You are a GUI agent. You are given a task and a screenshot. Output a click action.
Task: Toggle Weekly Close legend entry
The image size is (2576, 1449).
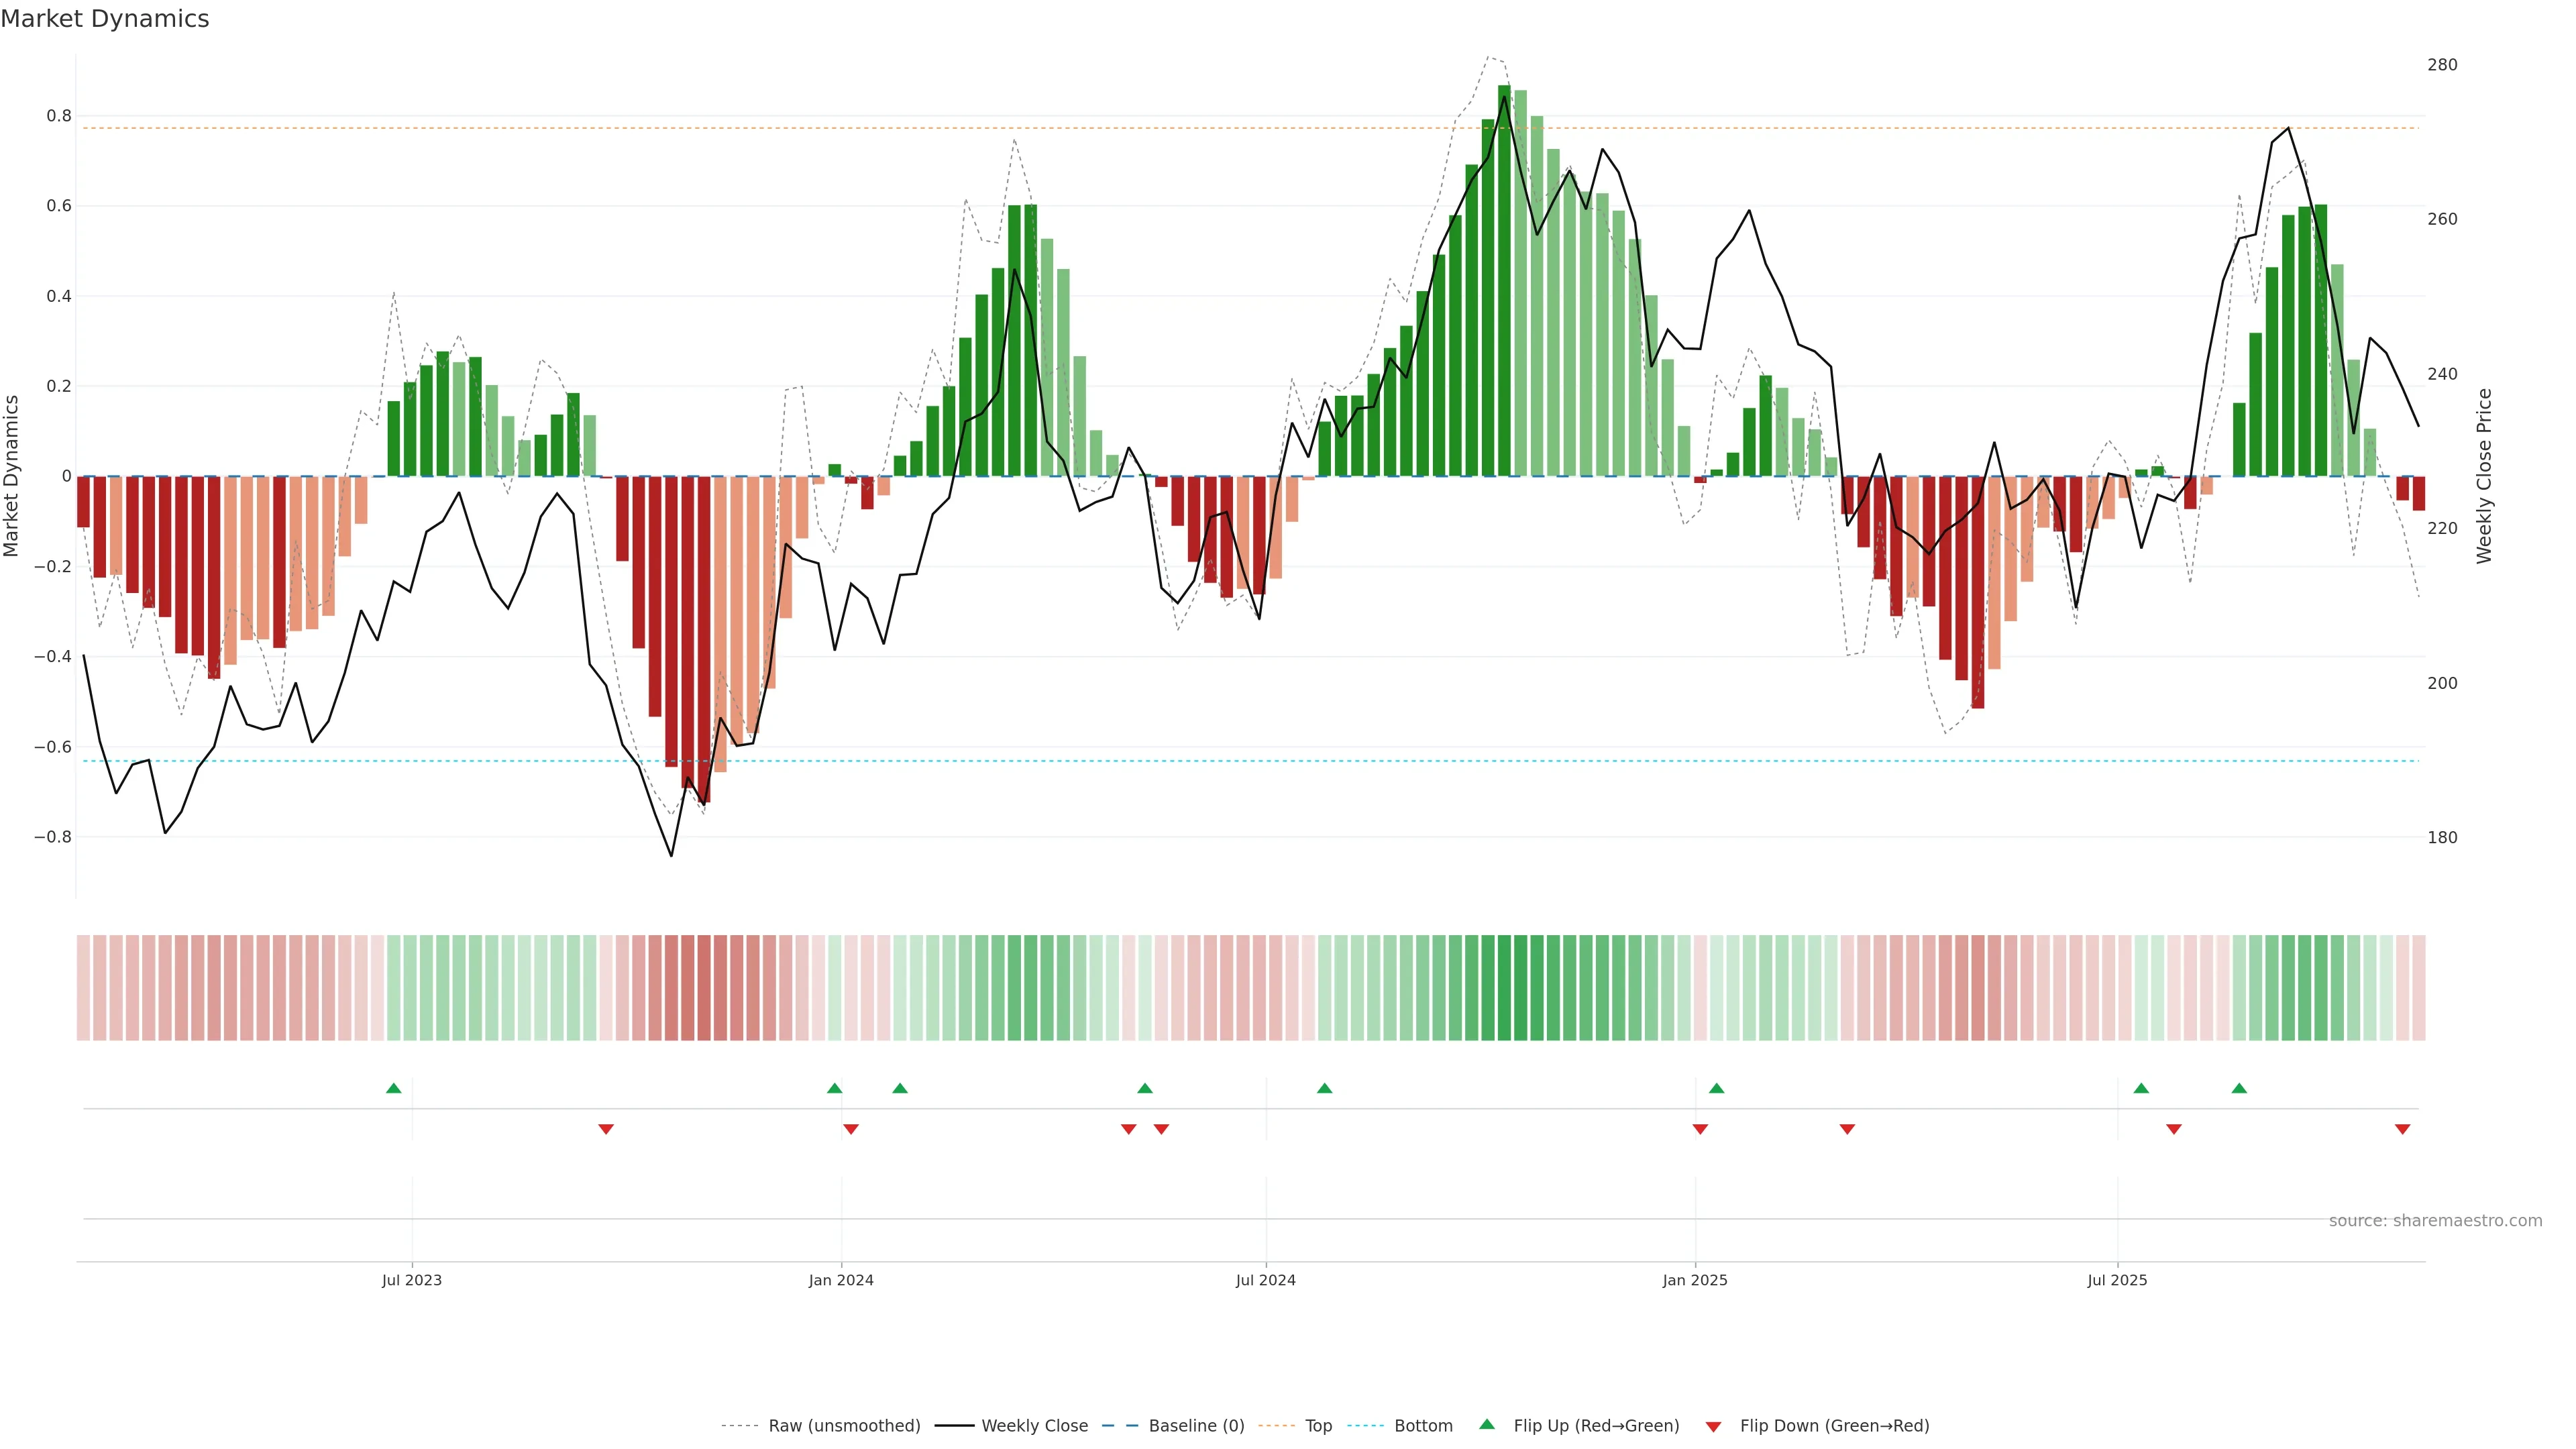tap(1034, 1426)
